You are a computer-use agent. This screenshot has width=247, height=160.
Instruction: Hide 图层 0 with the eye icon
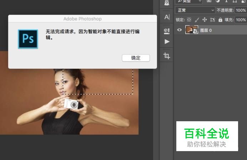(179, 30)
